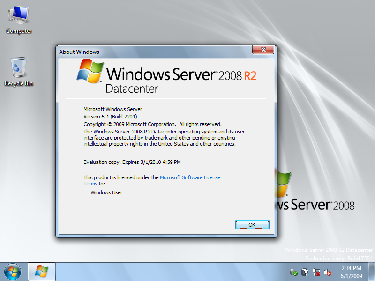The image size is (375, 281).
Task: Close the About Windows dialog
Action: (x=263, y=50)
